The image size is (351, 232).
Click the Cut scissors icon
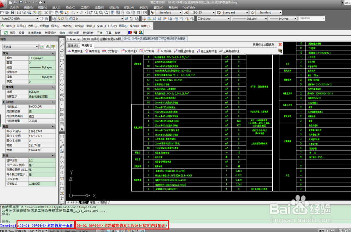[x=46, y=13]
